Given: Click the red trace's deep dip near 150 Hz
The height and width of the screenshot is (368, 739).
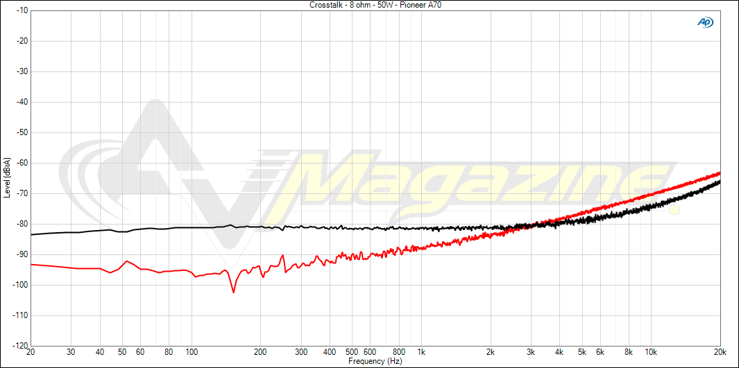Looking at the screenshot, I should click(233, 292).
